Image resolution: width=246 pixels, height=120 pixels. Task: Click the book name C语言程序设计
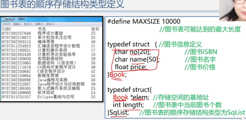tap(51, 71)
